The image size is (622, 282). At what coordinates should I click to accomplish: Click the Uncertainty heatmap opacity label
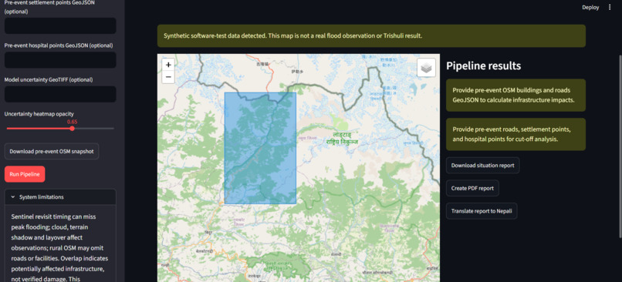pyautogui.click(x=39, y=114)
